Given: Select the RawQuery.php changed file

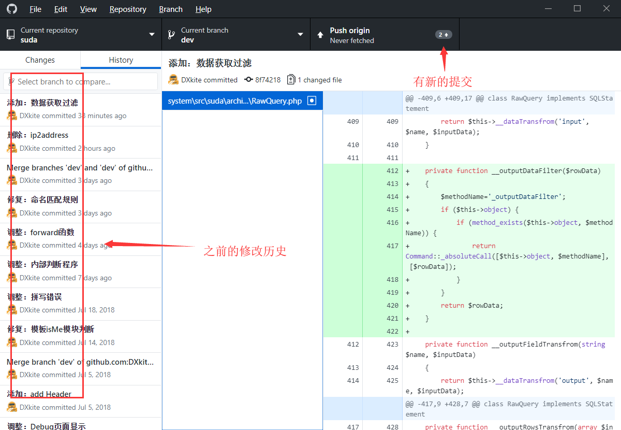Looking at the screenshot, I should [x=235, y=101].
